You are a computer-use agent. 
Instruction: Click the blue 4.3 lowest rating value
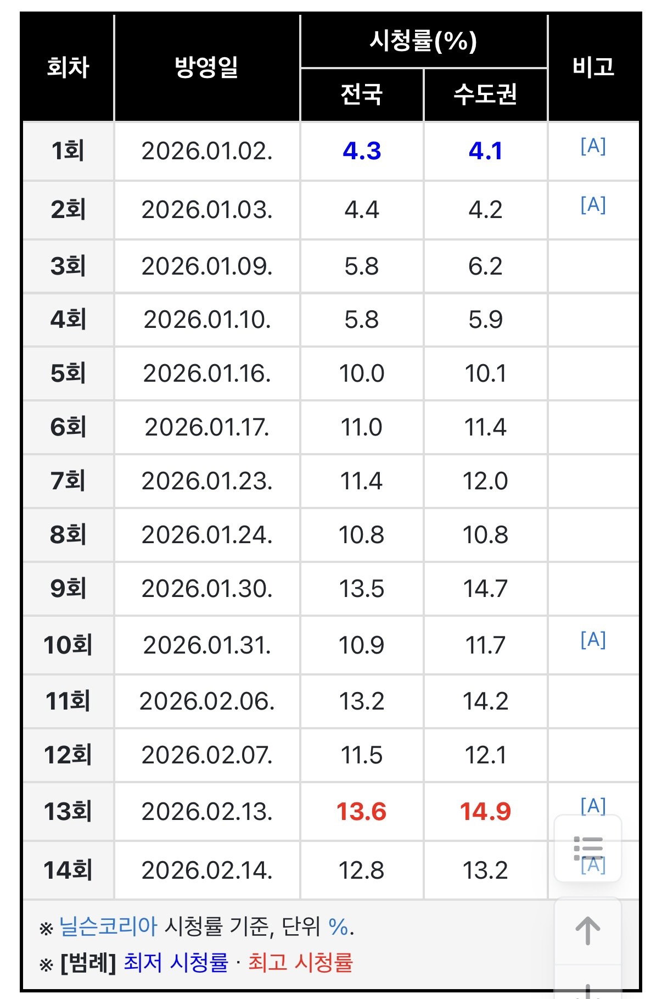pyautogui.click(x=362, y=151)
